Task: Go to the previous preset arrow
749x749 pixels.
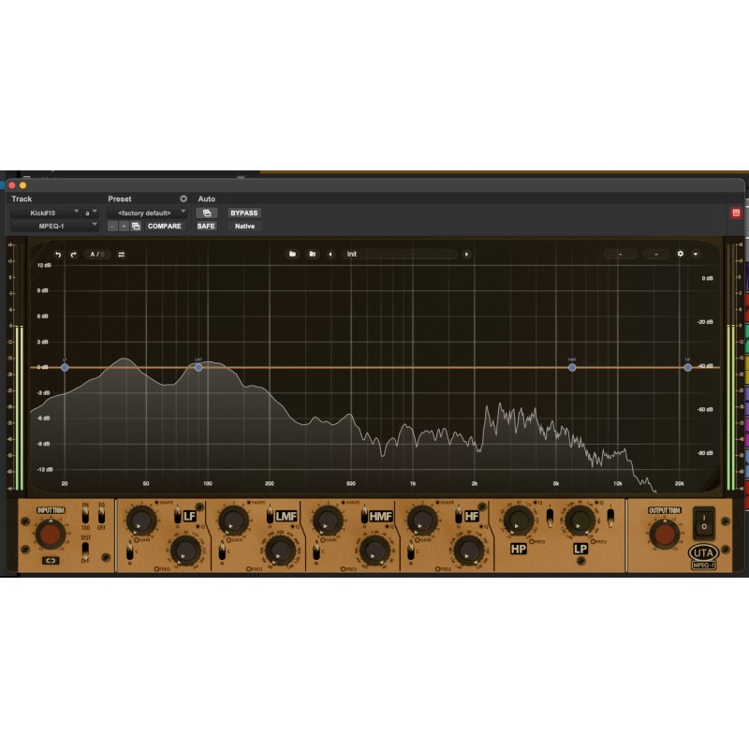Action: 330,254
